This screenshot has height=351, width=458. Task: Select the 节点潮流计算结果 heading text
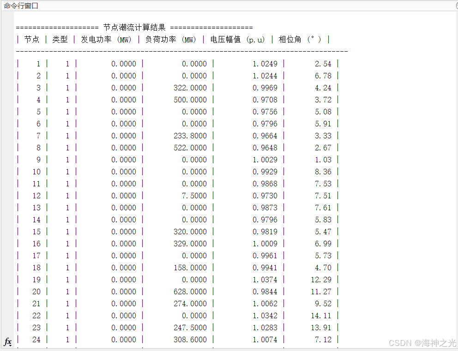pyautogui.click(x=134, y=27)
